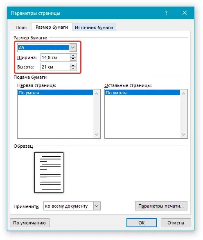
Task: Confirm with the OK button
Action: (x=142, y=223)
